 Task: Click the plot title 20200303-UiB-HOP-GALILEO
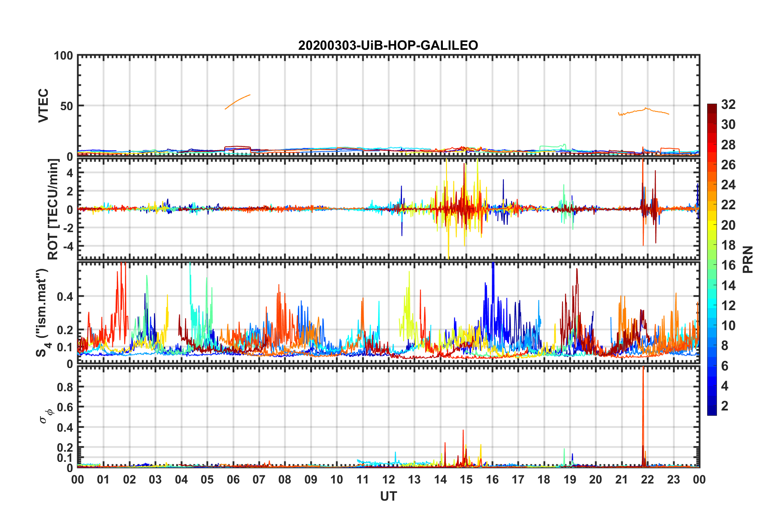point(388,45)
